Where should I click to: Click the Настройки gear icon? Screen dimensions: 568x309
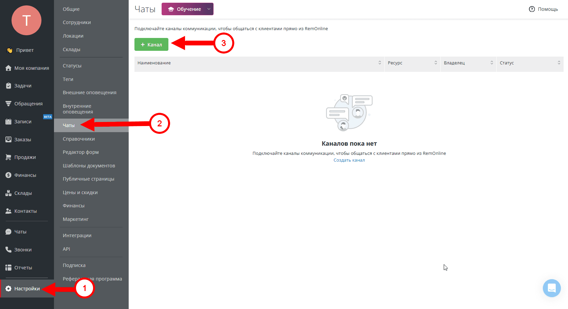8,289
